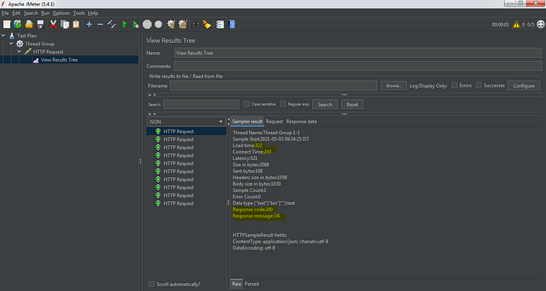Click the Load time:322 line
The width and height of the screenshot is (546, 291).
tap(248, 145)
